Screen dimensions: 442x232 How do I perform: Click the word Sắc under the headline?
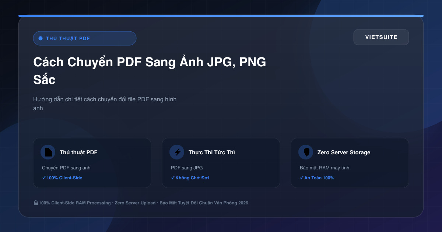[44, 80]
